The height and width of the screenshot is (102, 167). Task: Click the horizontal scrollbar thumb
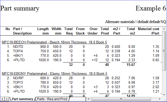click(x=121, y=99)
